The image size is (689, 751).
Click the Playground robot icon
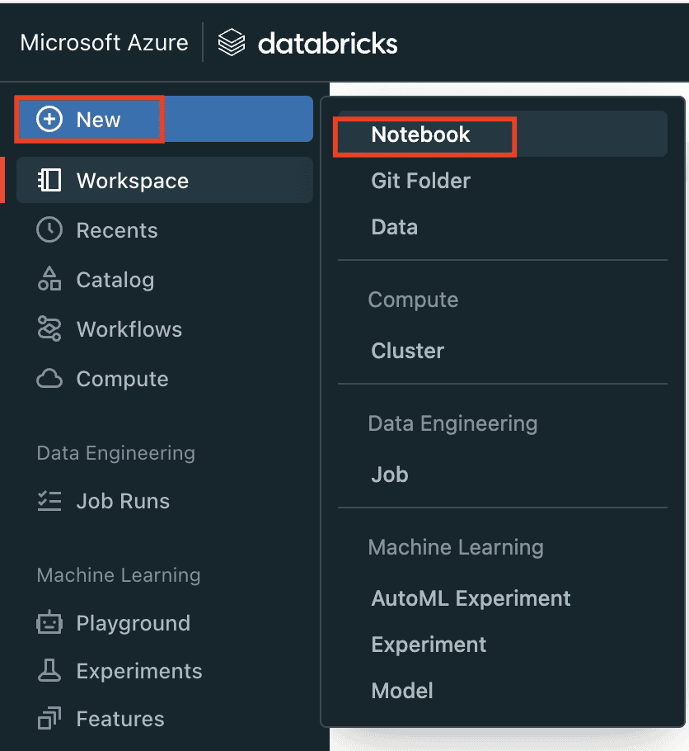tap(49, 623)
